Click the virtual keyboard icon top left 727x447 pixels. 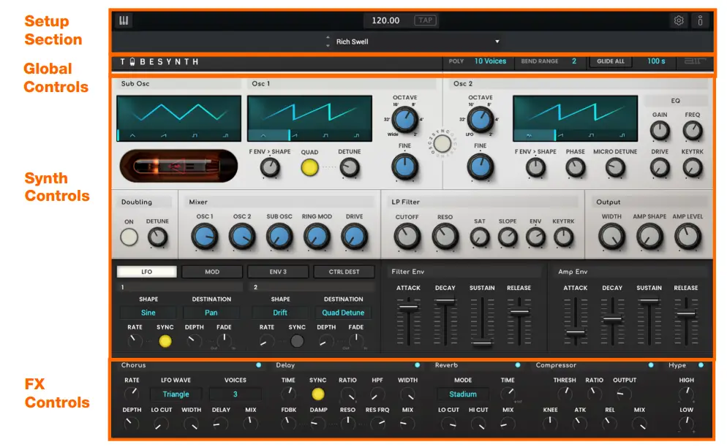(124, 20)
